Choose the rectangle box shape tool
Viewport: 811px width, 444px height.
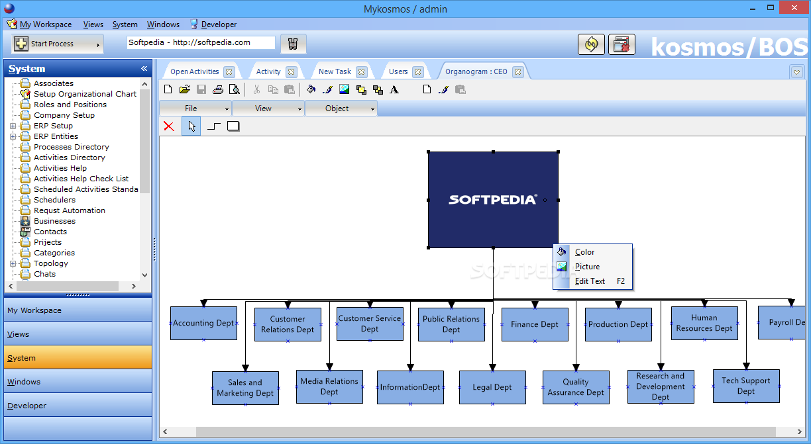tap(233, 126)
